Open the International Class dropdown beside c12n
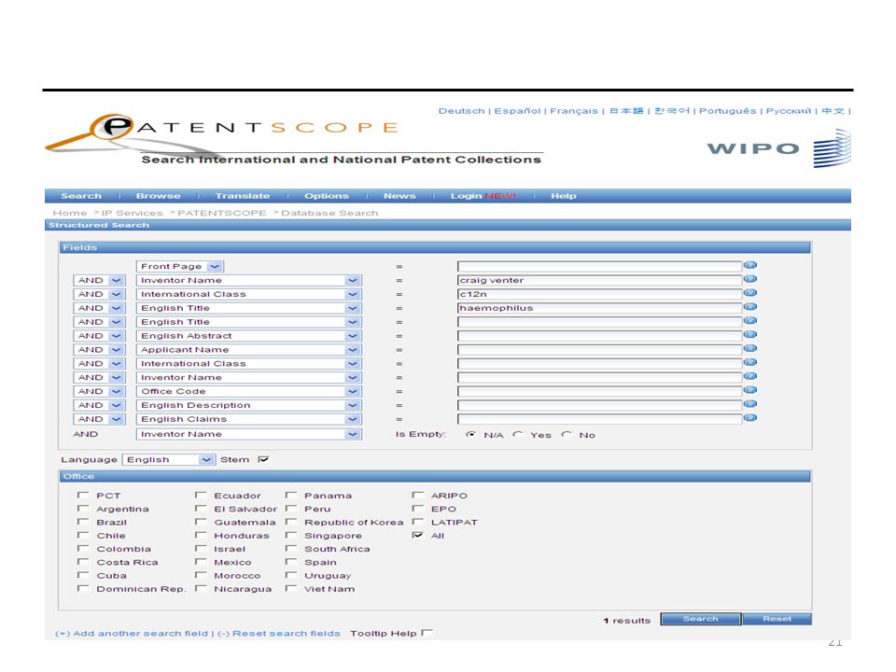Viewport: 896px width, 672px height. tap(248, 294)
